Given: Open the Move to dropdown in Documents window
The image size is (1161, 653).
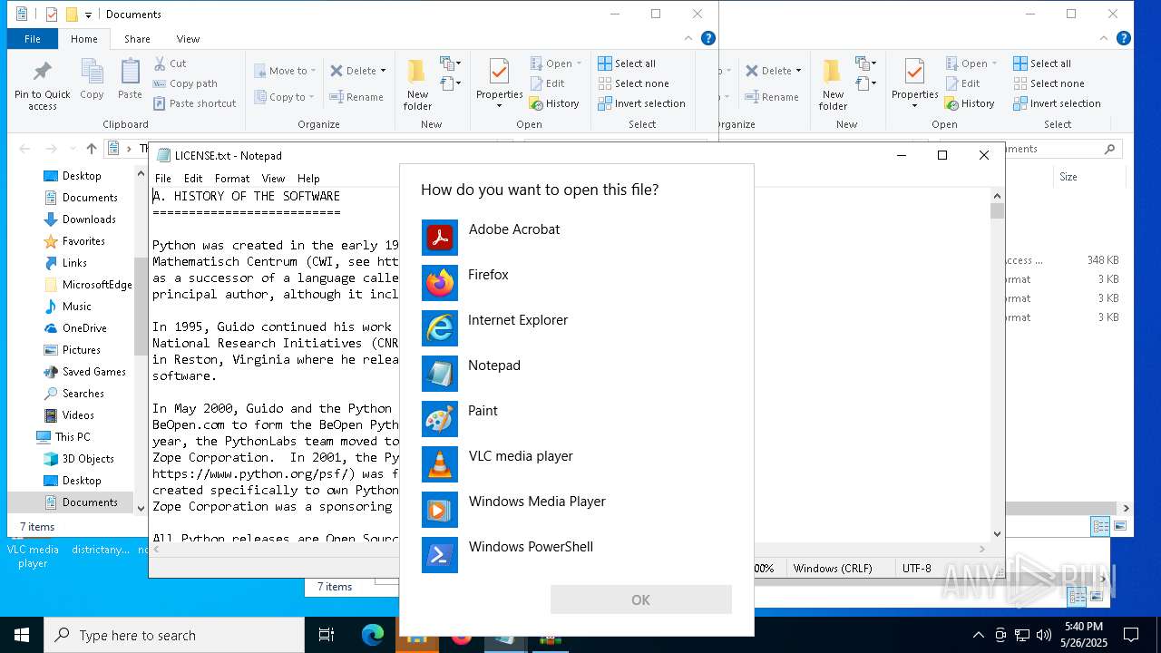Looking at the screenshot, I should pyautogui.click(x=285, y=71).
